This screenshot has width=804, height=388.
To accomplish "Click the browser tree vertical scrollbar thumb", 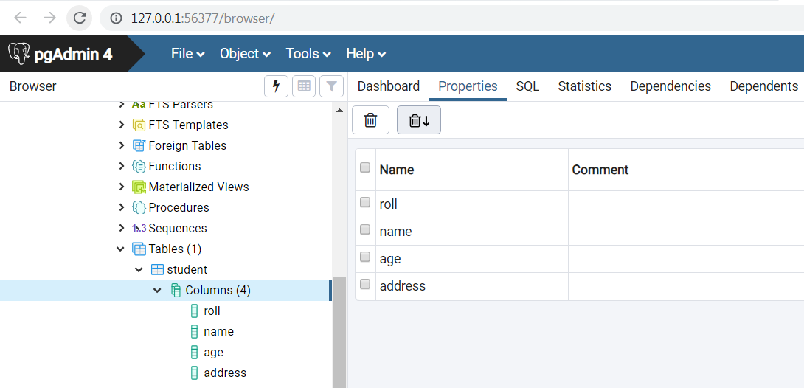I will click(x=339, y=332).
